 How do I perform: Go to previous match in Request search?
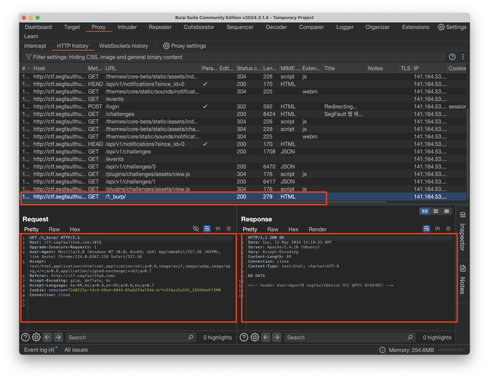47,337
